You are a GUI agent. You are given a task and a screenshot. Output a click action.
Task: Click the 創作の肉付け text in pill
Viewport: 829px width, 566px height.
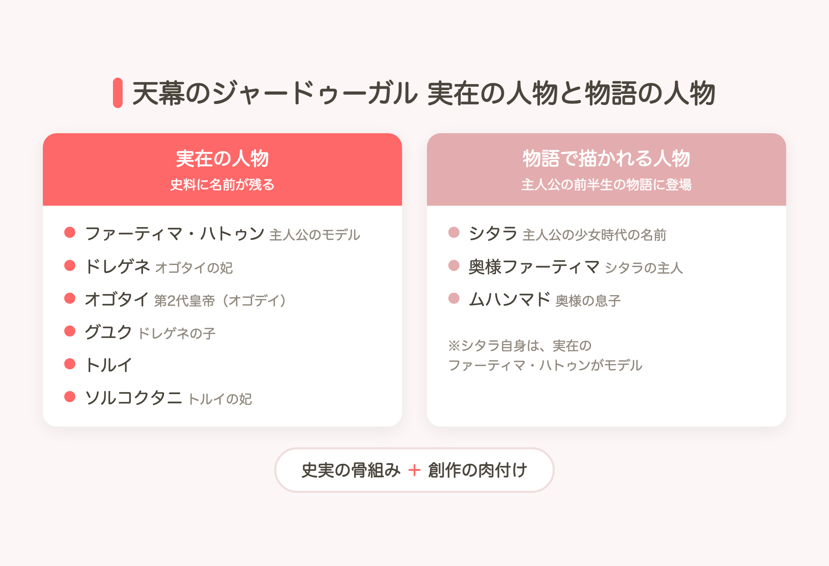tap(478, 470)
